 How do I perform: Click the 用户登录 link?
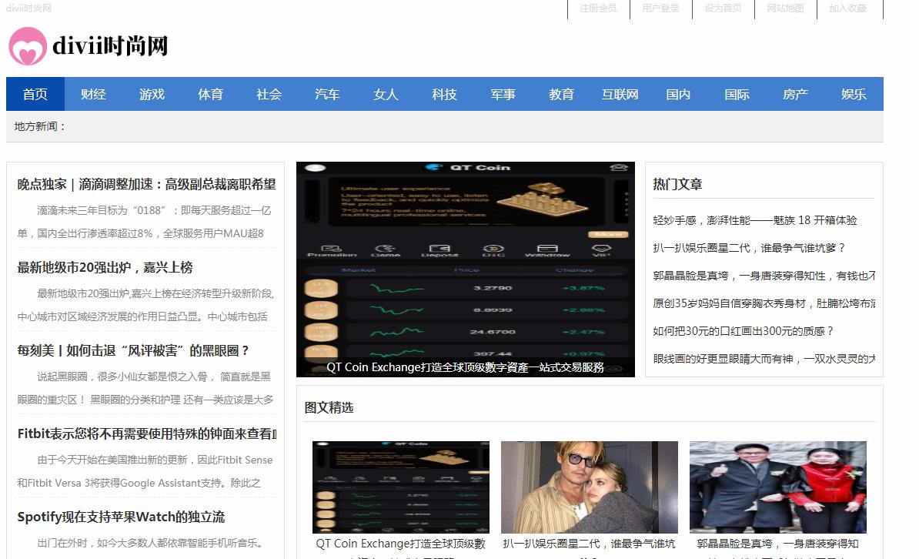pyautogui.click(x=660, y=8)
